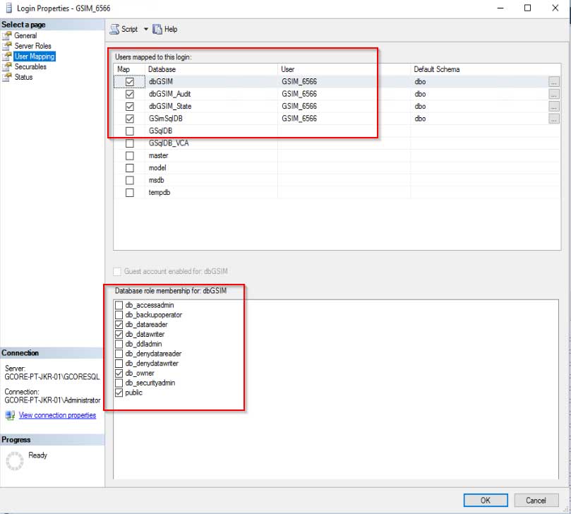Screen dimensions: 571x514
Task: Disable the db_owner role membership
Action: click(119, 373)
